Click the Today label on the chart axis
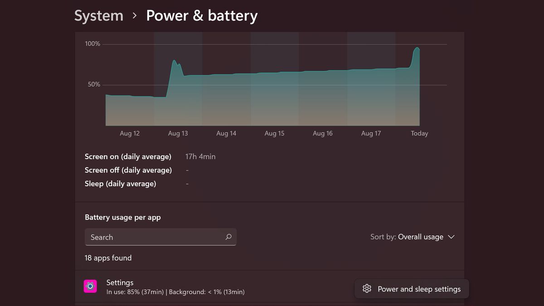The width and height of the screenshot is (544, 306). tap(419, 133)
